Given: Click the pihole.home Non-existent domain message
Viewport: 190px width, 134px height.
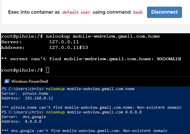Looking at the screenshot, I should [x=91, y=107].
